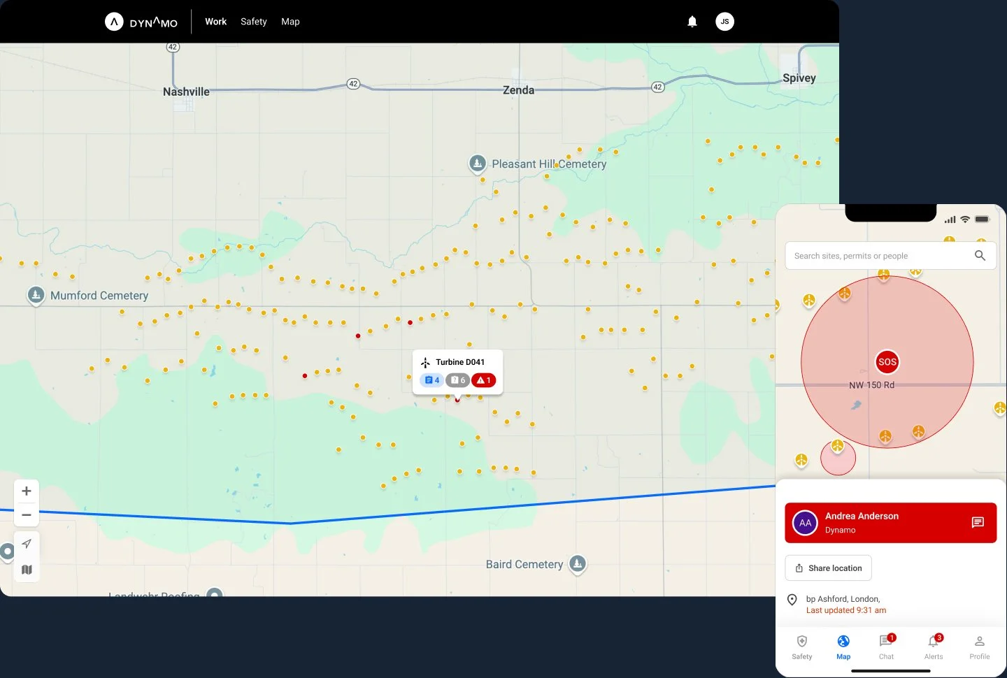Click the Dynamo logo in the top bar

(141, 22)
